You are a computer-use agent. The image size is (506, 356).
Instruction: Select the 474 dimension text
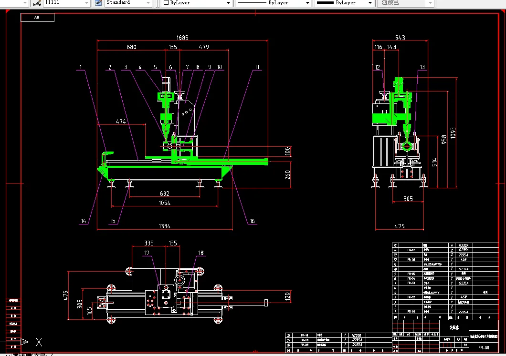tap(121, 122)
